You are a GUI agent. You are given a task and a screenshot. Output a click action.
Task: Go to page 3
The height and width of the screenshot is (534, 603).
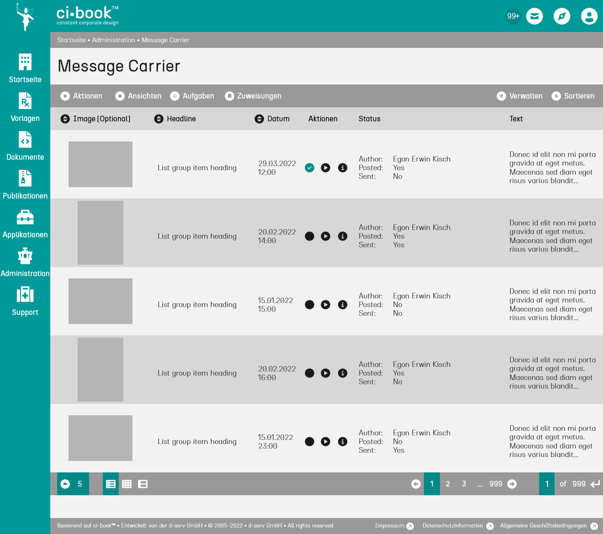coord(464,484)
